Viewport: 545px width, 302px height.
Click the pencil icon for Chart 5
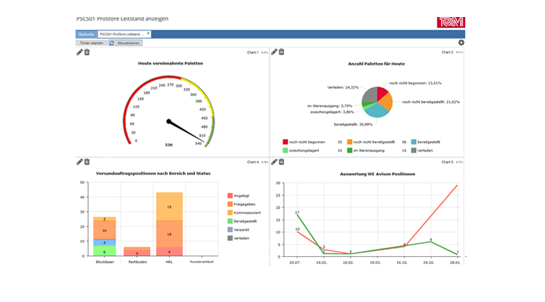coord(274,162)
